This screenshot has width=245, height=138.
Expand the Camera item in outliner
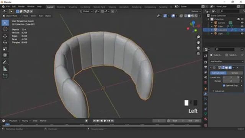212,23
